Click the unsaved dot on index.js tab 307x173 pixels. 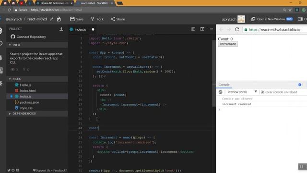click(93, 29)
